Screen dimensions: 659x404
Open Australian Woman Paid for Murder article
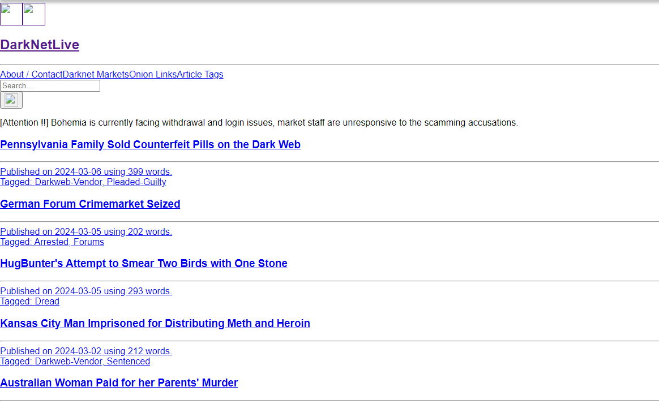pos(119,382)
